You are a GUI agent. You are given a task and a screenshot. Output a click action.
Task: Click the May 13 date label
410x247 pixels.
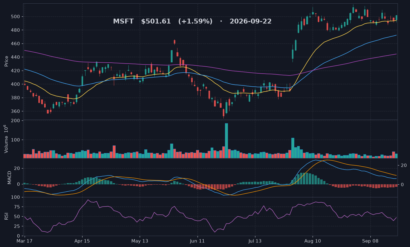pyautogui.click(x=140, y=241)
